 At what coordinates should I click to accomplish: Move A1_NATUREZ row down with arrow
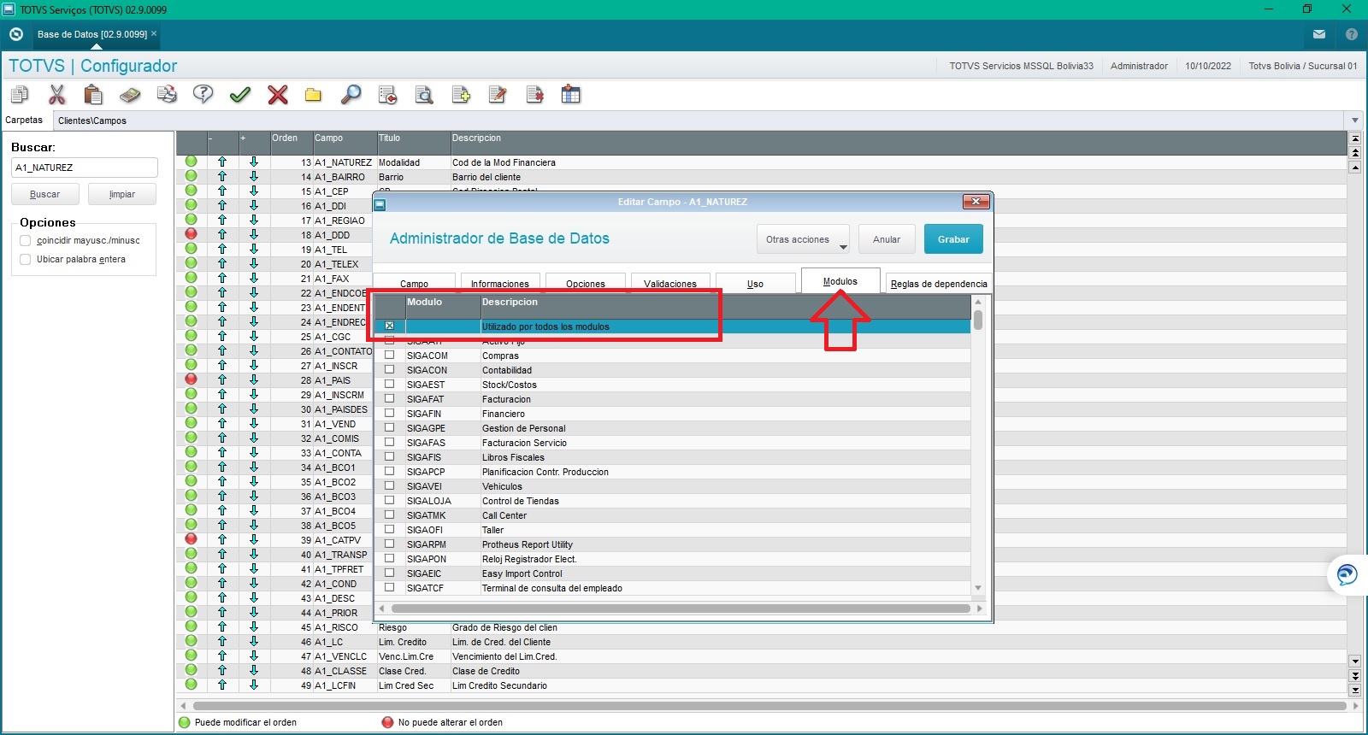[254, 162]
